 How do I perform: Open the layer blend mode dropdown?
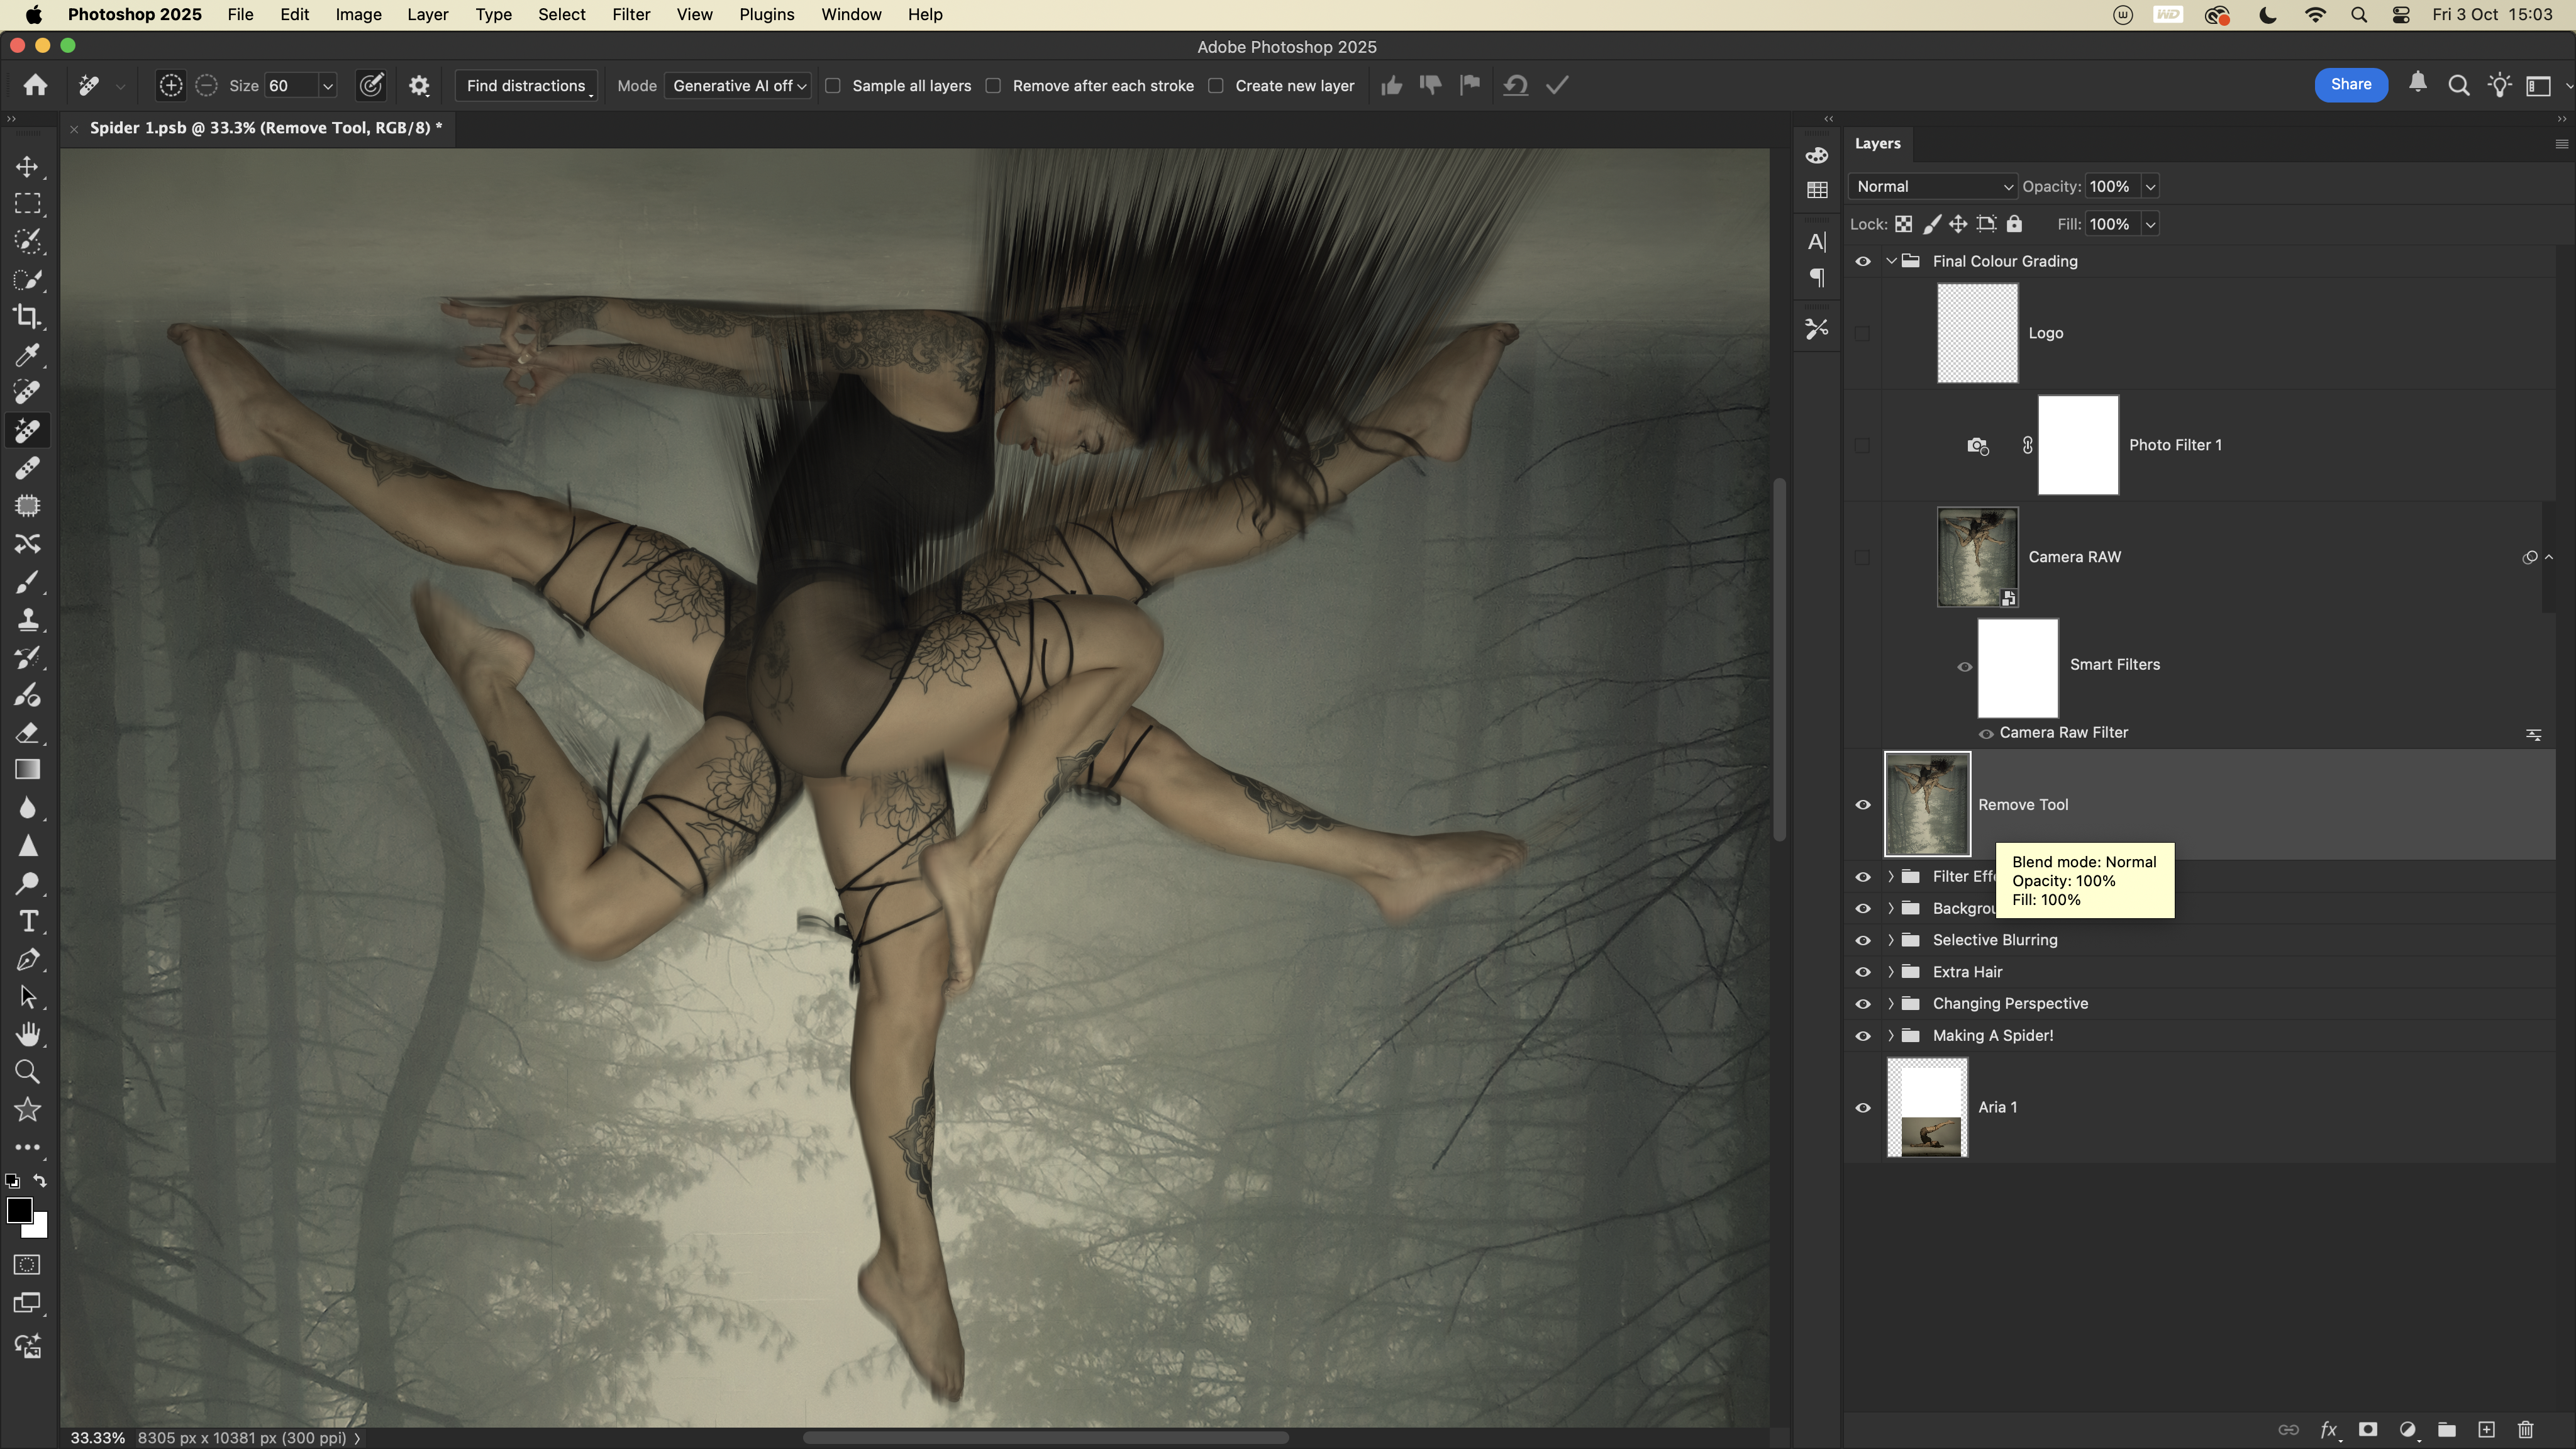coord(1932,187)
